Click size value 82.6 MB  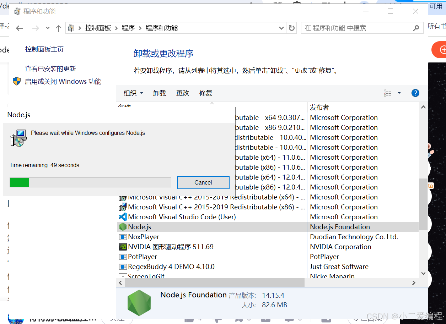click(x=274, y=305)
